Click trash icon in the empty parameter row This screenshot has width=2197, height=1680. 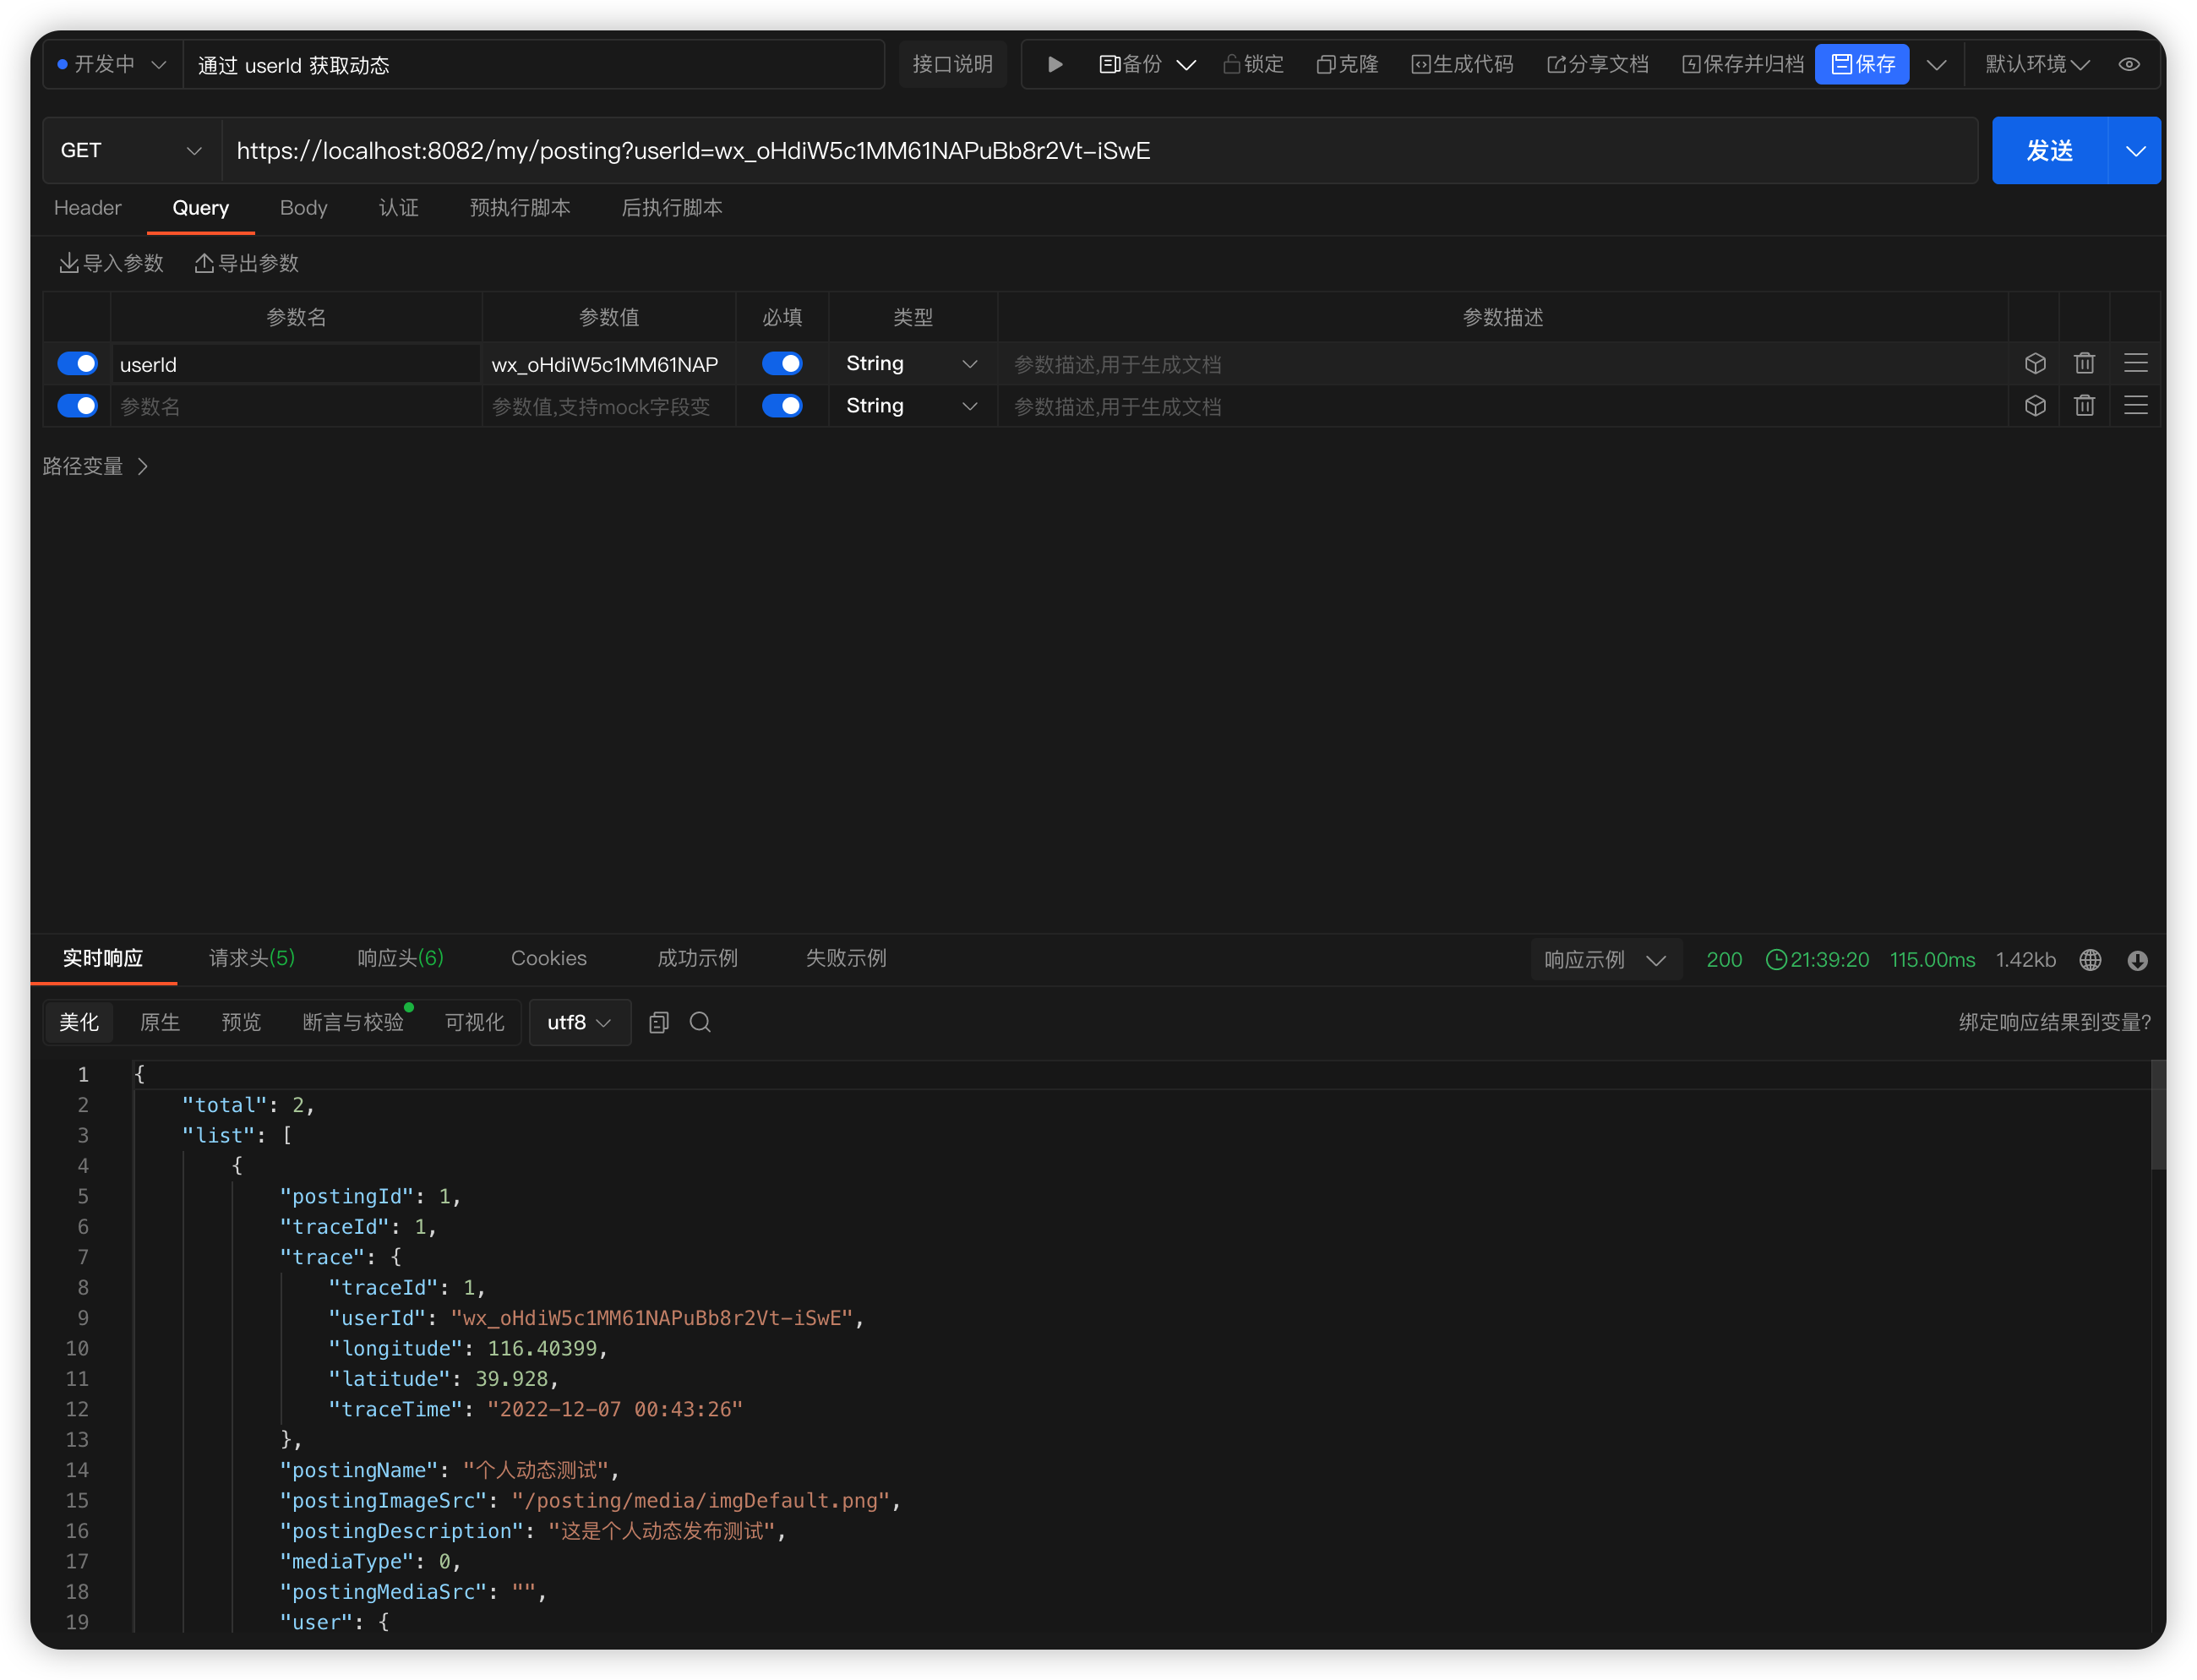[x=2084, y=406]
